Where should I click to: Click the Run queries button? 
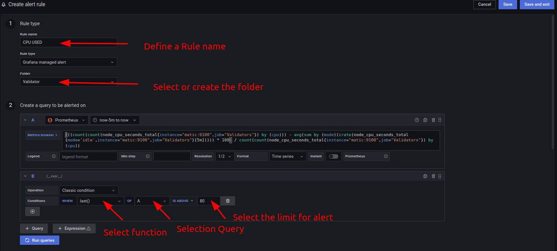click(39, 240)
